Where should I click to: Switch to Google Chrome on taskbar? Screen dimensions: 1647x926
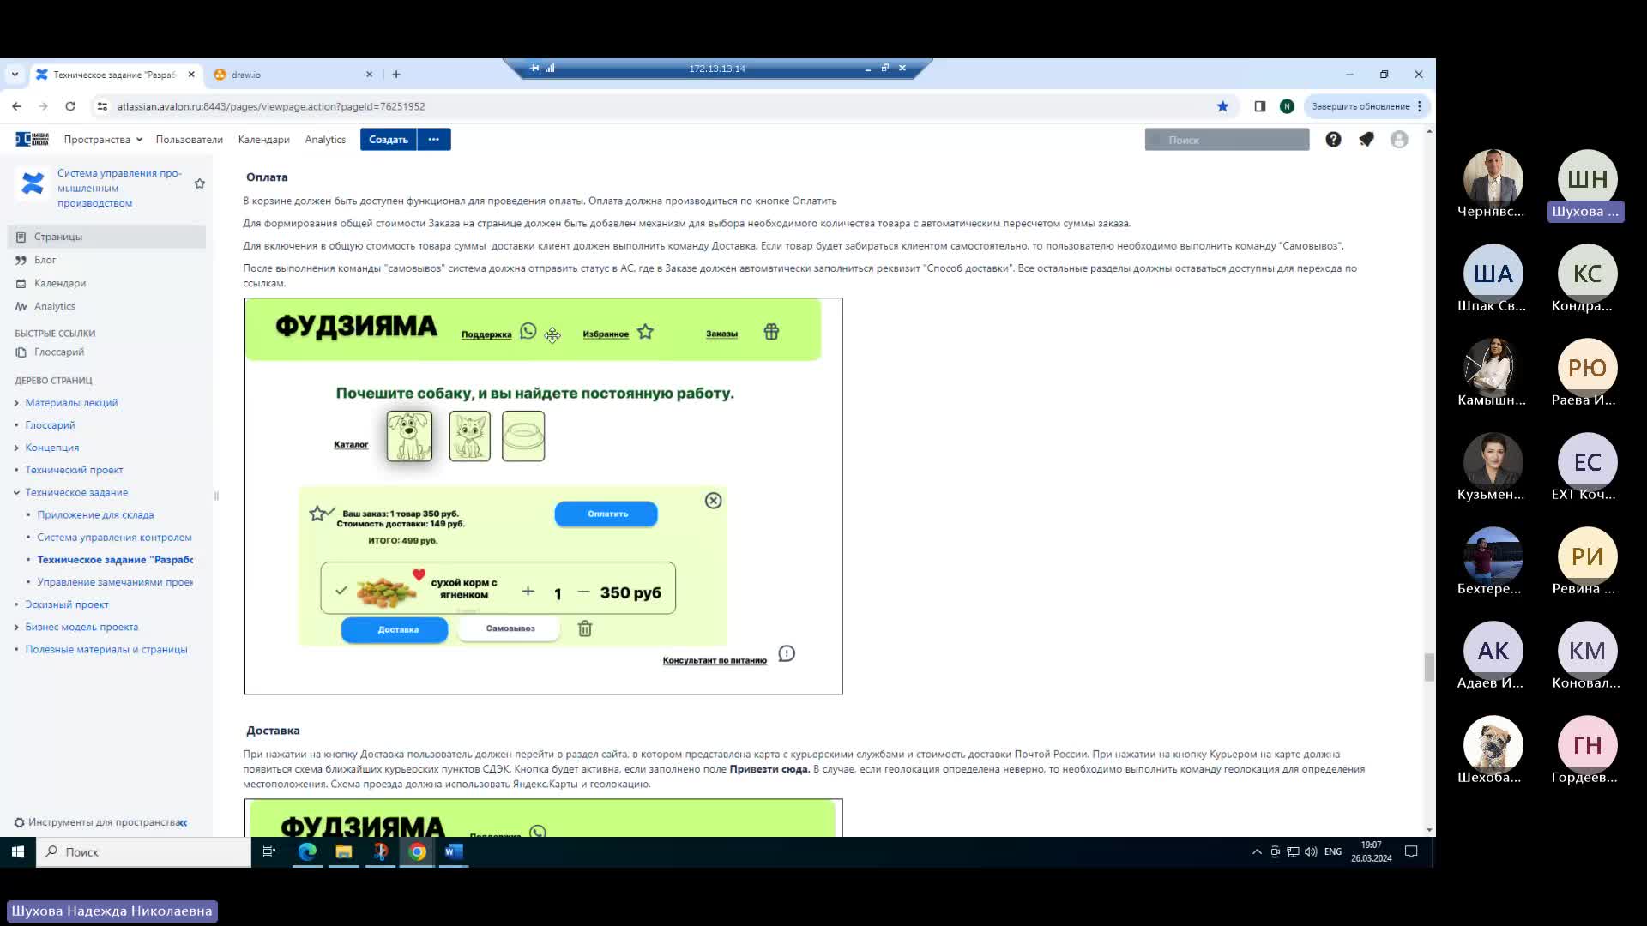418,851
